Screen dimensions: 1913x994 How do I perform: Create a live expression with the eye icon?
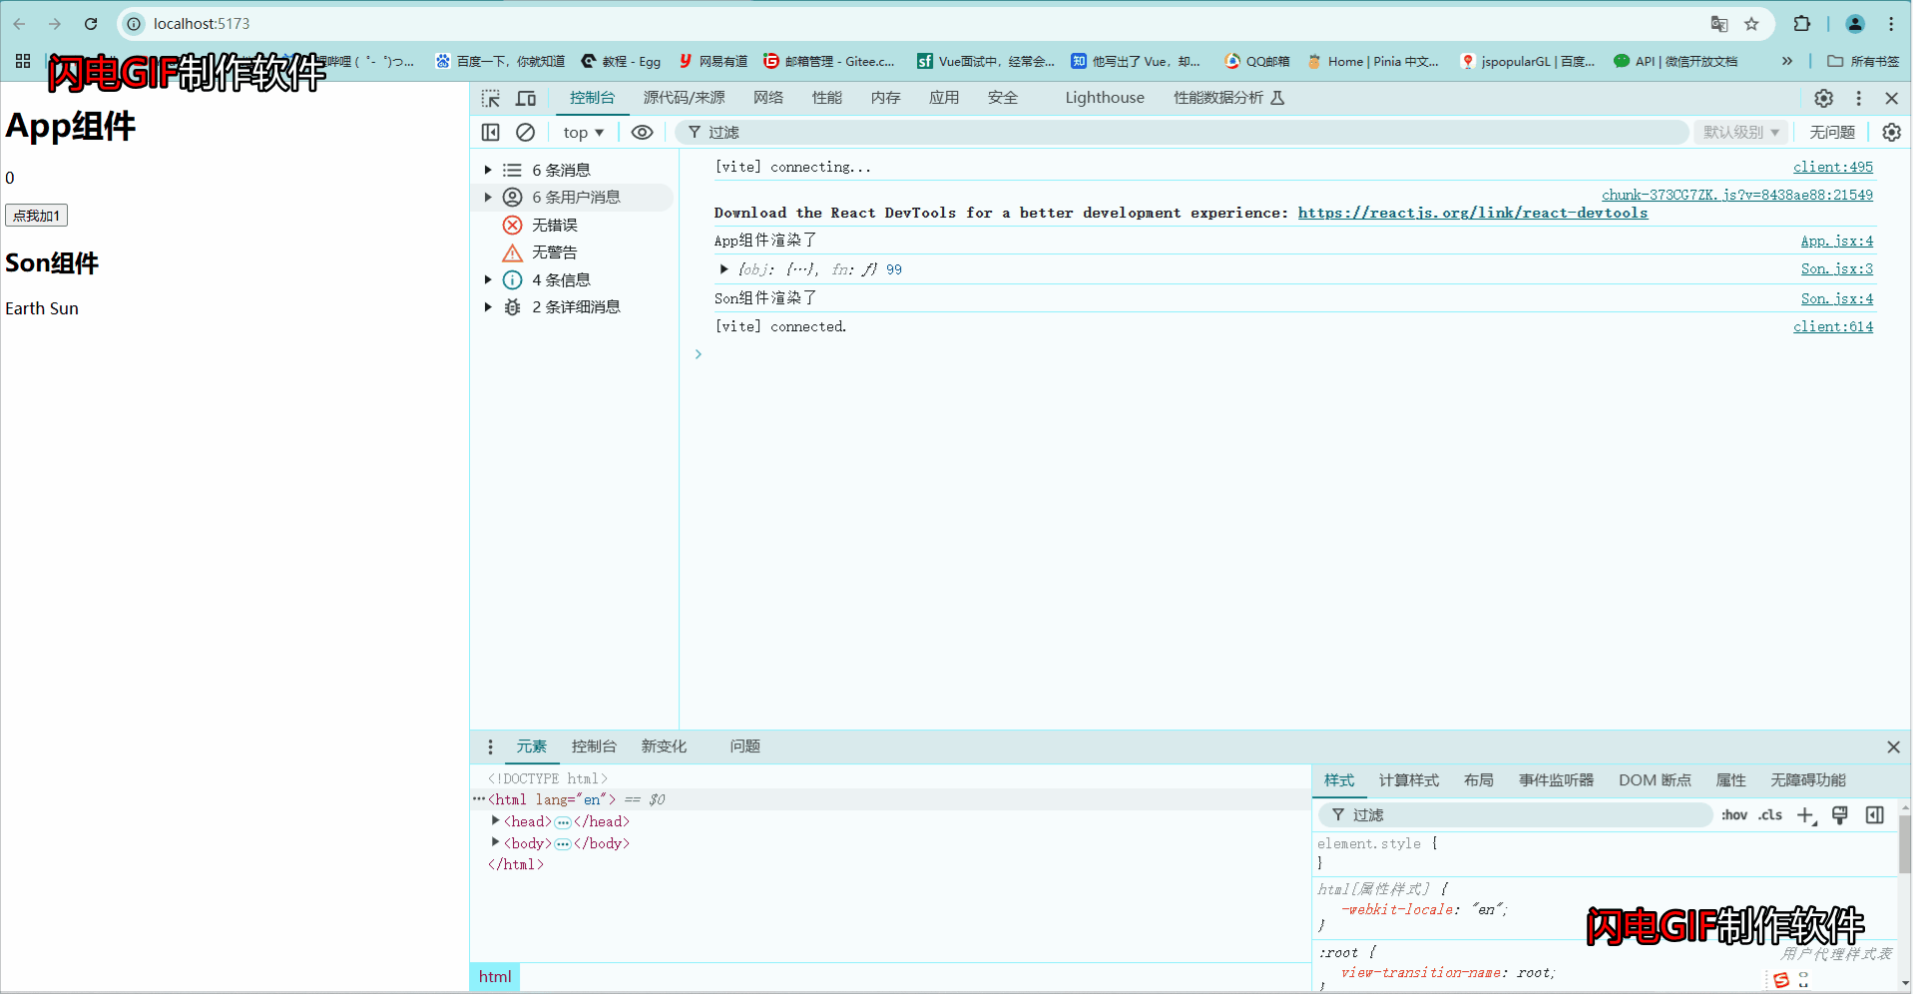click(x=642, y=132)
